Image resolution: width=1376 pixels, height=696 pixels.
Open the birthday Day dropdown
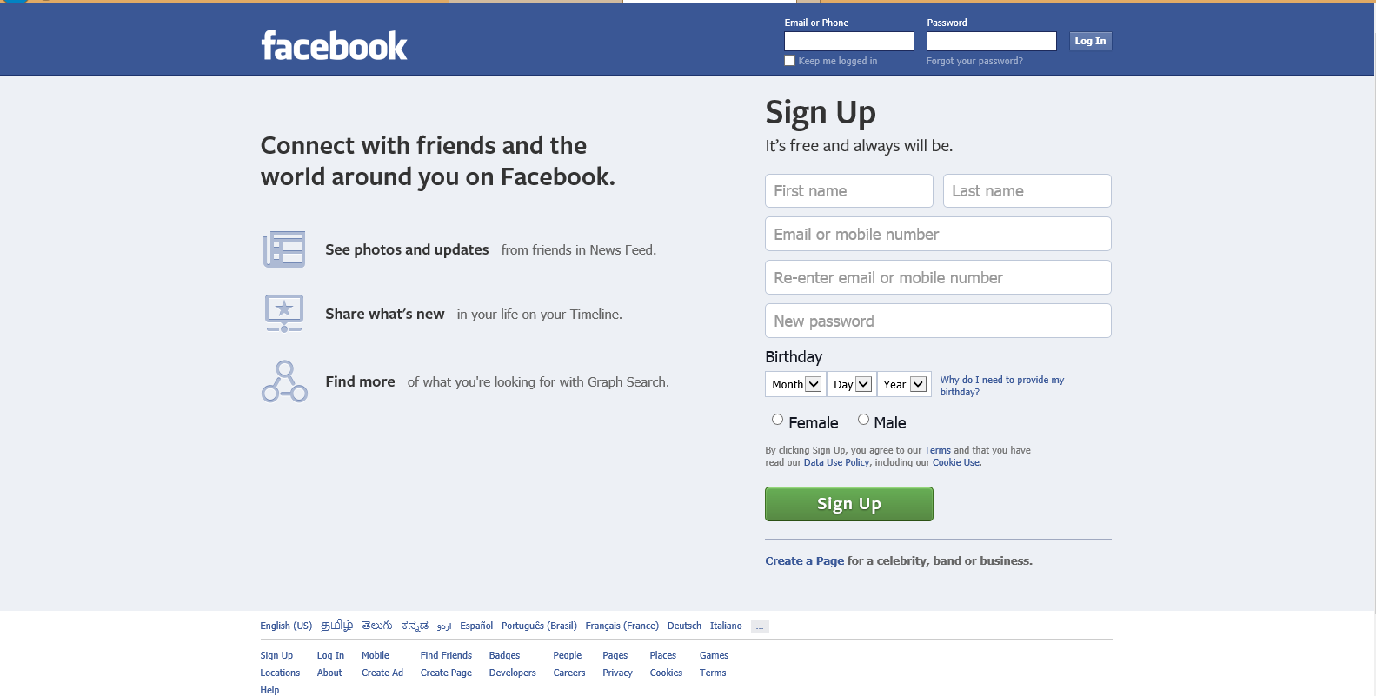coord(852,384)
